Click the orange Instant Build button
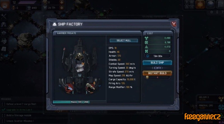Image resolution: width=224 pixels, height=124 pixels. 157,73
